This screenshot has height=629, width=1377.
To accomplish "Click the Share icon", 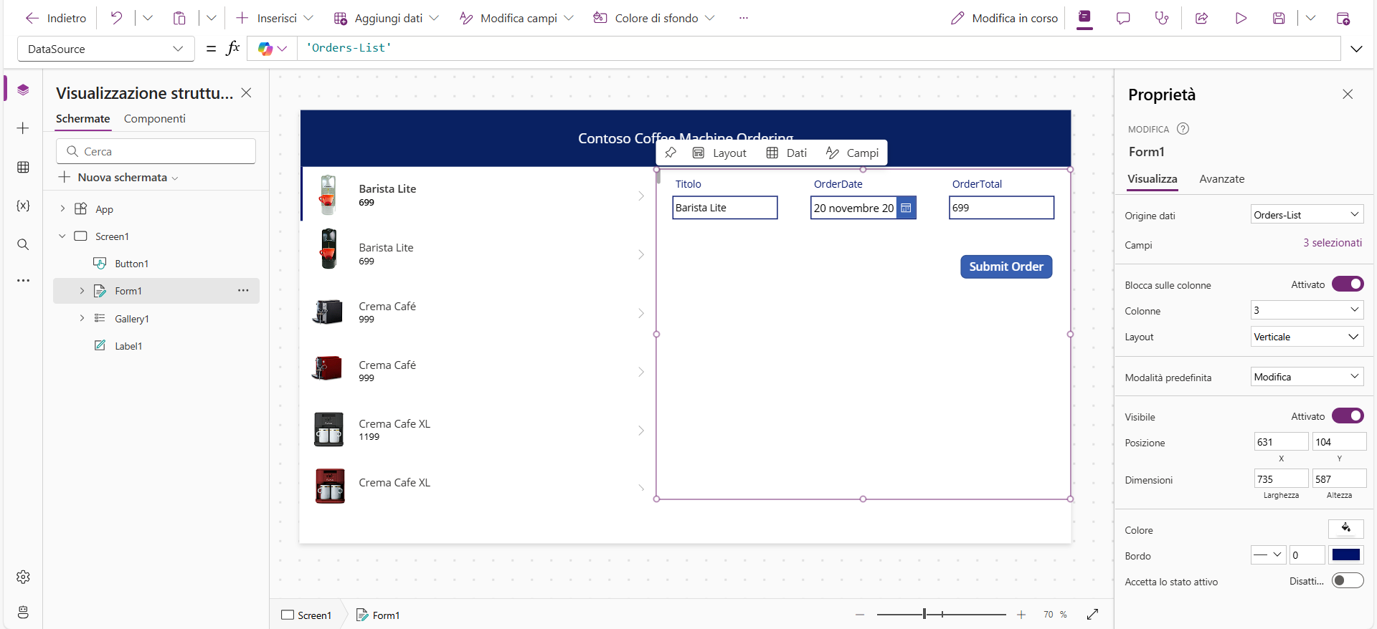I will [x=1201, y=18].
